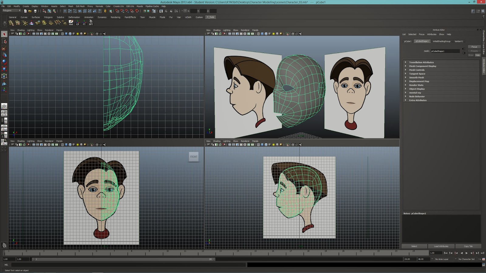The image size is (486, 273).
Task: Open the New Scene icon in status line
Action: tap(25, 11)
